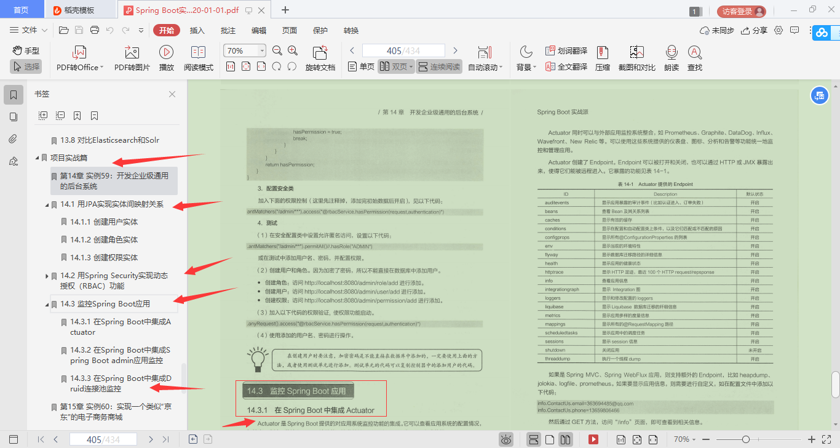
Task: Start 朗读 read aloud
Action: pyautogui.click(x=672, y=59)
